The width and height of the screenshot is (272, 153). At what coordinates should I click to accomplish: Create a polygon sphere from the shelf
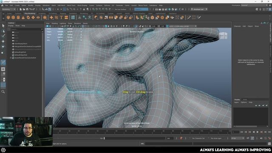(8, 17)
